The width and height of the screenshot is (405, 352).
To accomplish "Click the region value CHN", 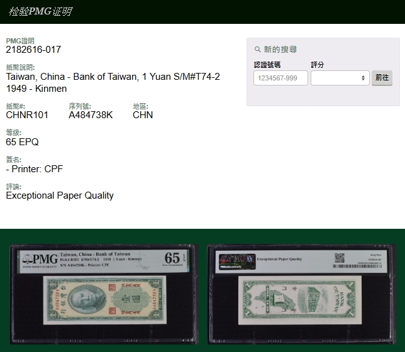I will tap(143, 115).
